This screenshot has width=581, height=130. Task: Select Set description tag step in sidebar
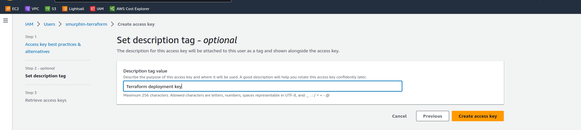(45, 76)
